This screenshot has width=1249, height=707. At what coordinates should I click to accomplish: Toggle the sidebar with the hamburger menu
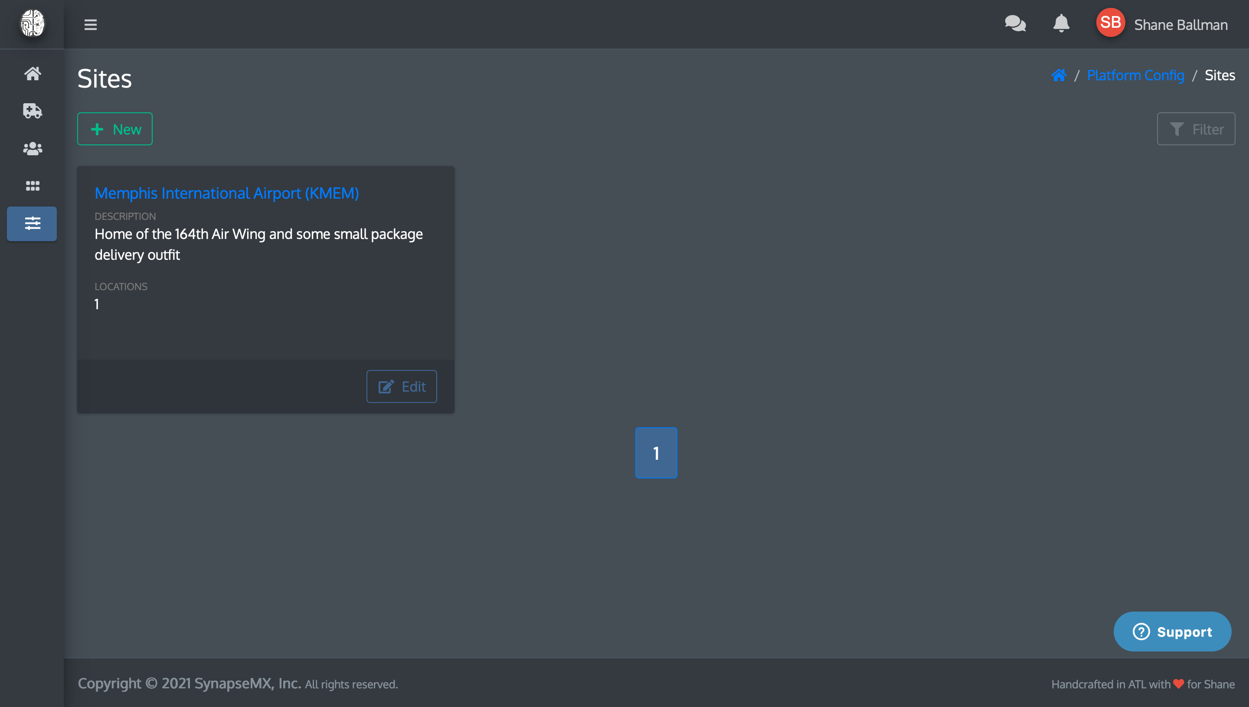[x=90, y=24]
